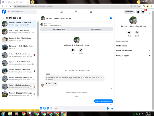Open notifications bell with 20+ badge
Screen dimensions: 154x116
pyautogui.click(x=143, y=12)
